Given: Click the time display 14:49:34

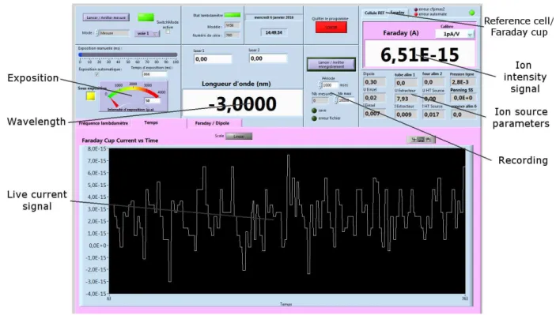Looking at the screenshot, I should click(x=274, y=32).
